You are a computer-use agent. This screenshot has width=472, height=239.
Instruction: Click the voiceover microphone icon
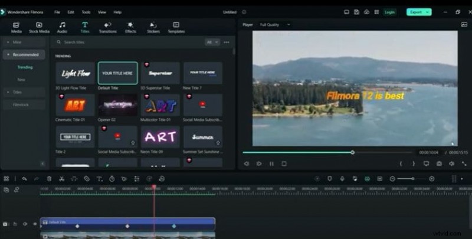(342, 179)
